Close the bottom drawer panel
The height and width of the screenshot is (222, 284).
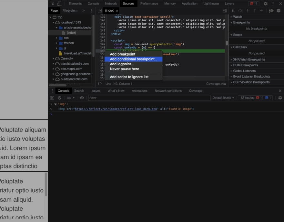coord(280,91)
